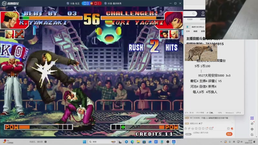The height and width of the screenshot is (145, 258).
Task: Click the line 河池4 自信X 新秀4
Action: tap(203, 86)
